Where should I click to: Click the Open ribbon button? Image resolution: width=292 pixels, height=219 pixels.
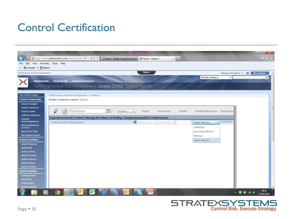click(146, 72)
